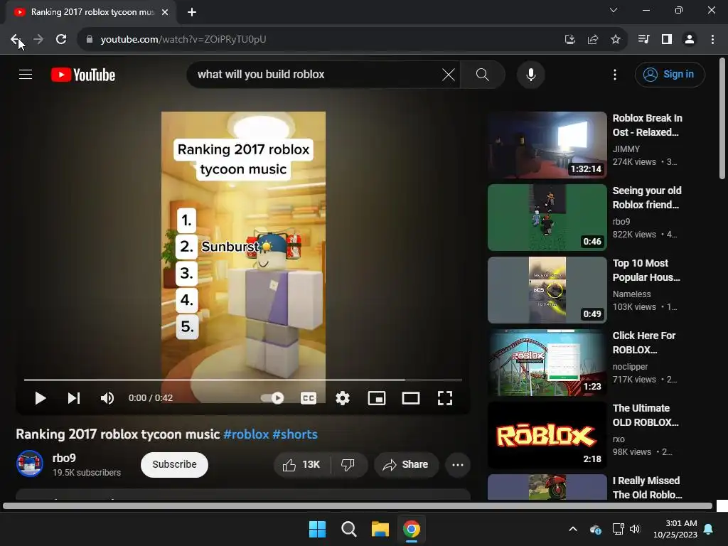Open Windows Start menu

[318, 529]
